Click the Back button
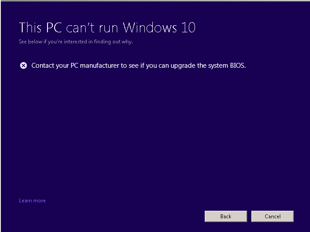 tap(226, 216)
